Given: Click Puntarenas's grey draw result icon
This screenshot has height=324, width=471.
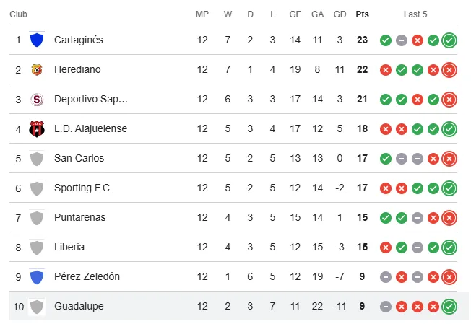Looking at the screenshot, I should click(x=418, y=217).
